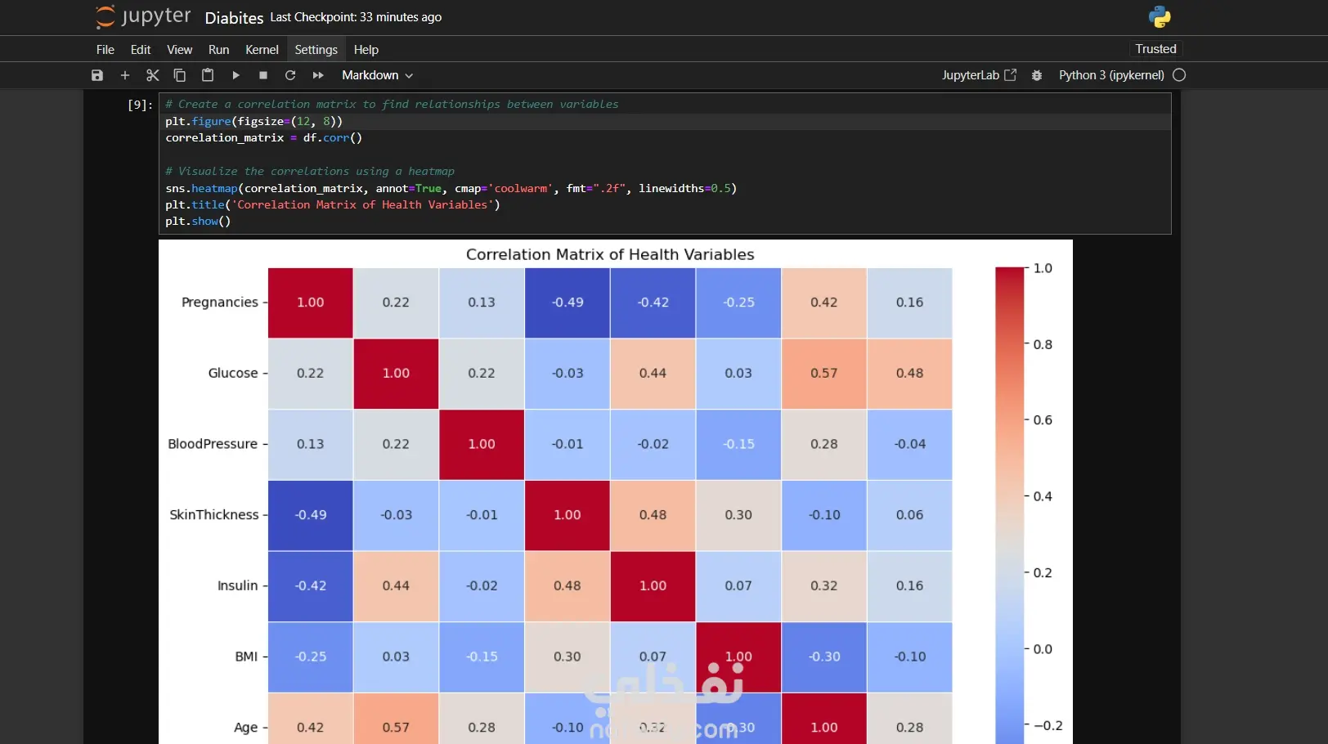Open the debugger bug icon
Screen dimensions: 1328x744
point(1037,75)
